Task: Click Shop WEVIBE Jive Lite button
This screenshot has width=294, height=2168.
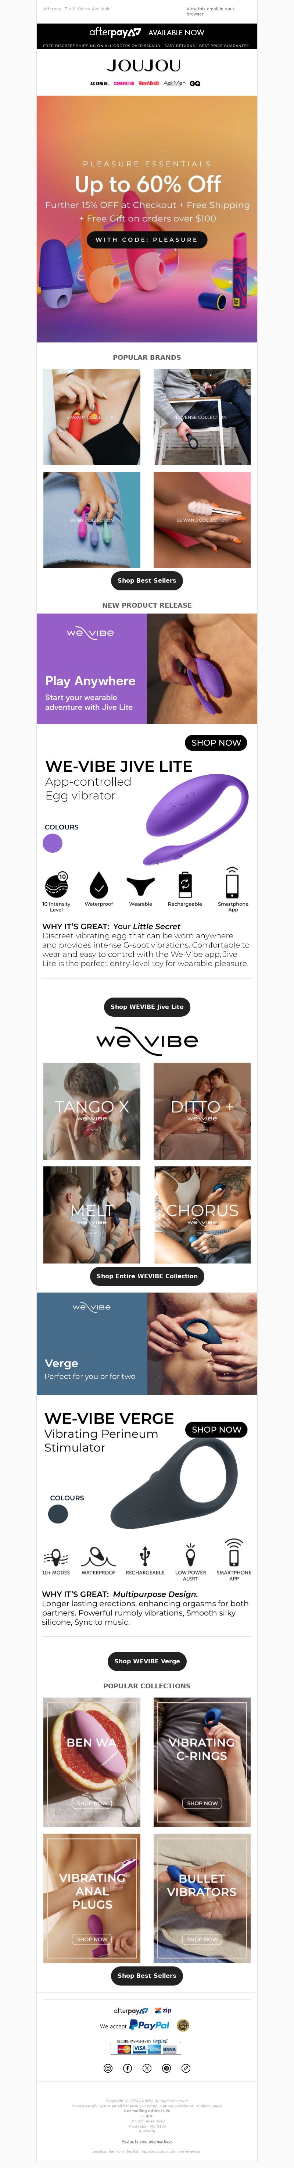Action: (x=147, y=1006)
